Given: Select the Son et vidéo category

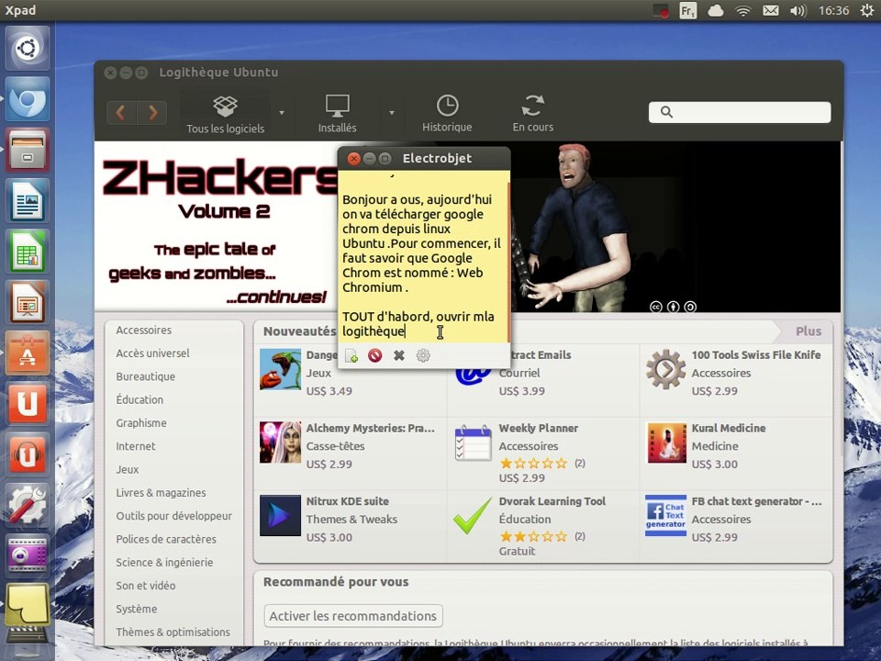Looking at the screenshot, I should [146, 586].
